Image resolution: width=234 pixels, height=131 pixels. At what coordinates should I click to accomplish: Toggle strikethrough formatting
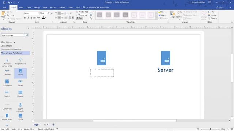click(34, 18)
